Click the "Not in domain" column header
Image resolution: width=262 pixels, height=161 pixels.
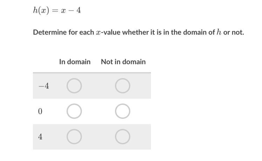point(123,62)
